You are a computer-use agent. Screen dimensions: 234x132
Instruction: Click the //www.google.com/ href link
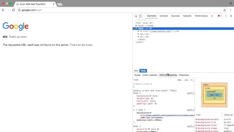[161, 31]
